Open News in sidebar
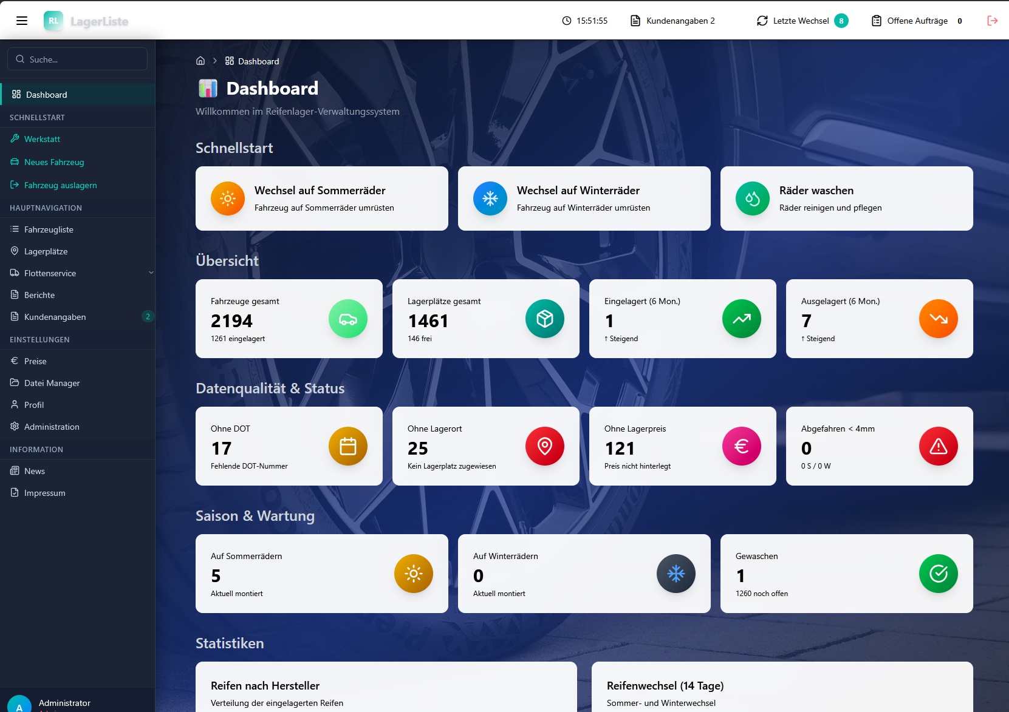This screenshot has height=712, width=1009. point(78,471)
